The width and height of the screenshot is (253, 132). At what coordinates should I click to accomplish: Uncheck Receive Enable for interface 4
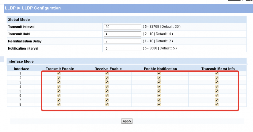coord(107,87)
